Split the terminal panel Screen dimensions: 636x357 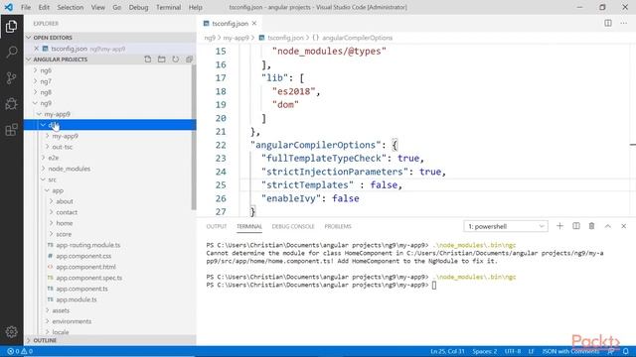pos(576,226)
